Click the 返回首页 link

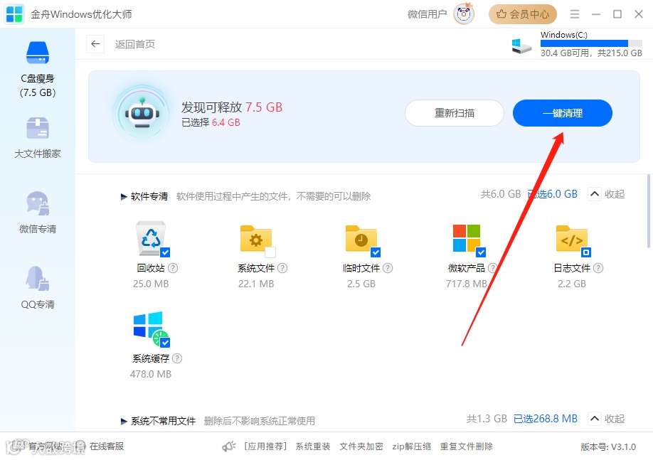tap(135, 44)
